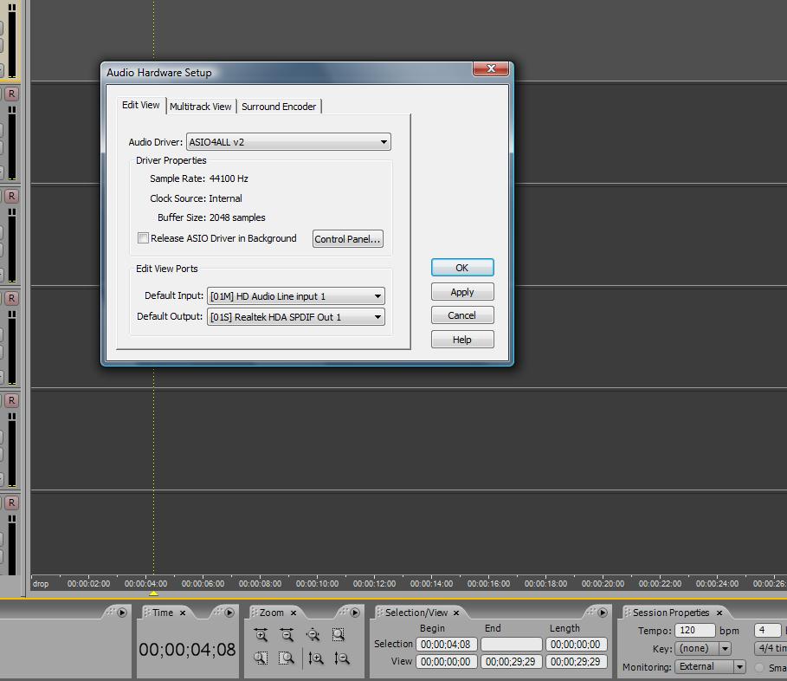Image resolution: width=787 pixels, height=681 pixels.
Task: Click the 00;00;04;08 time display
Action: point(187,649)
